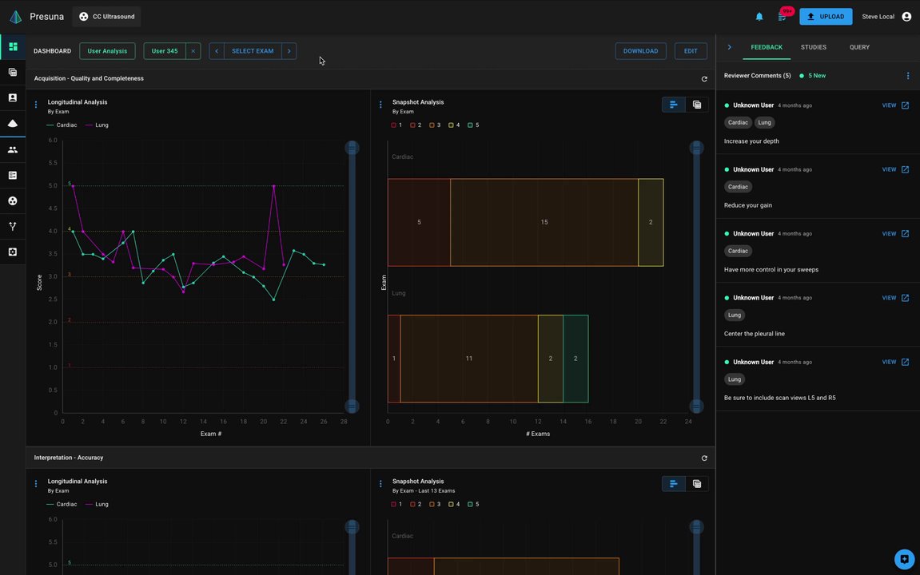
Task: Open the dashboard grid icon in sidebar
Action: 12,47
